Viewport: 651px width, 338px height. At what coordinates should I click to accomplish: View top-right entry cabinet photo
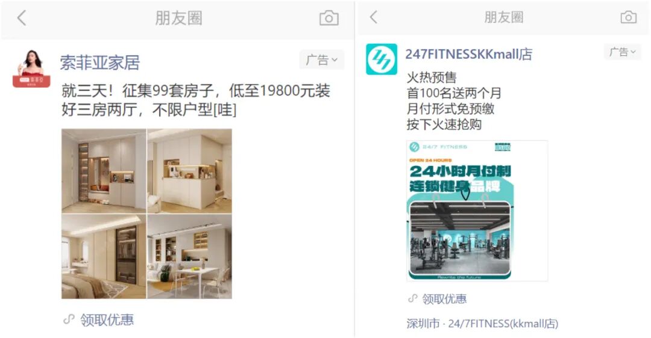[190, 171]
